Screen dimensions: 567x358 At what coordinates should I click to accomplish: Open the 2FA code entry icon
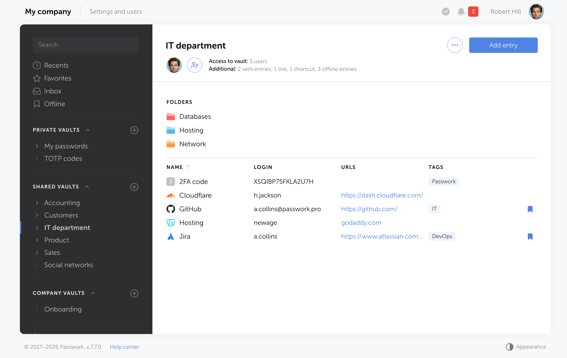(x=171, y=182)
